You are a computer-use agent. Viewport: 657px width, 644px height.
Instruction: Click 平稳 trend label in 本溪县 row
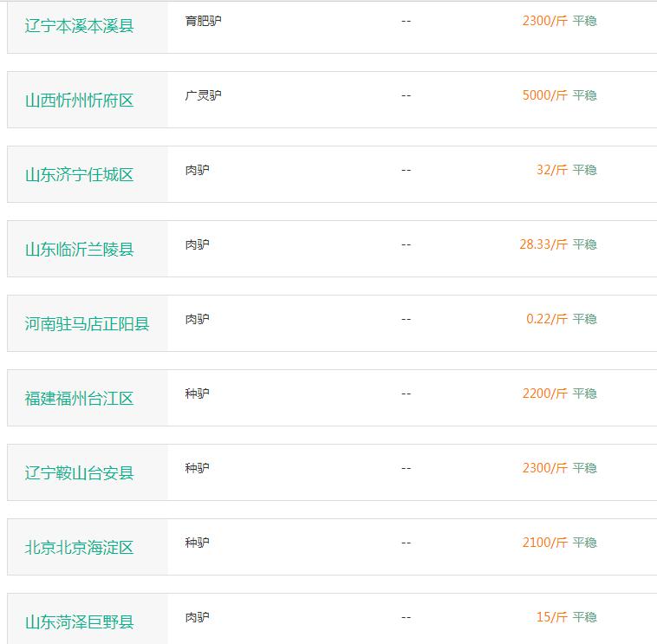click(584, 21)
